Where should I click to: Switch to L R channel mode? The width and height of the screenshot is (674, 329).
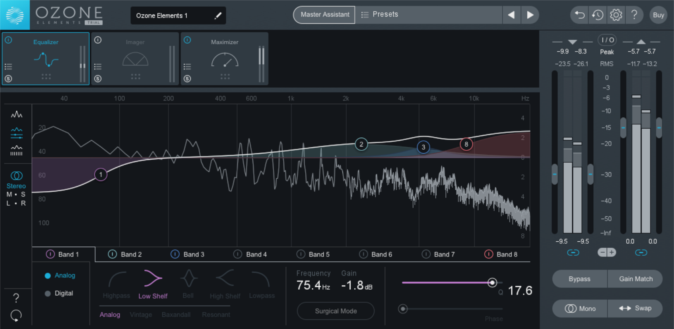[16, 203]
